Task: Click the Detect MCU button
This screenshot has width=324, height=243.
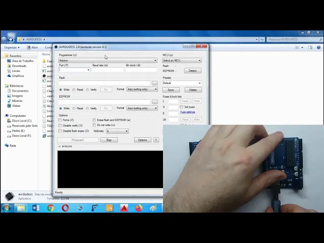Action: coord(192,71)
